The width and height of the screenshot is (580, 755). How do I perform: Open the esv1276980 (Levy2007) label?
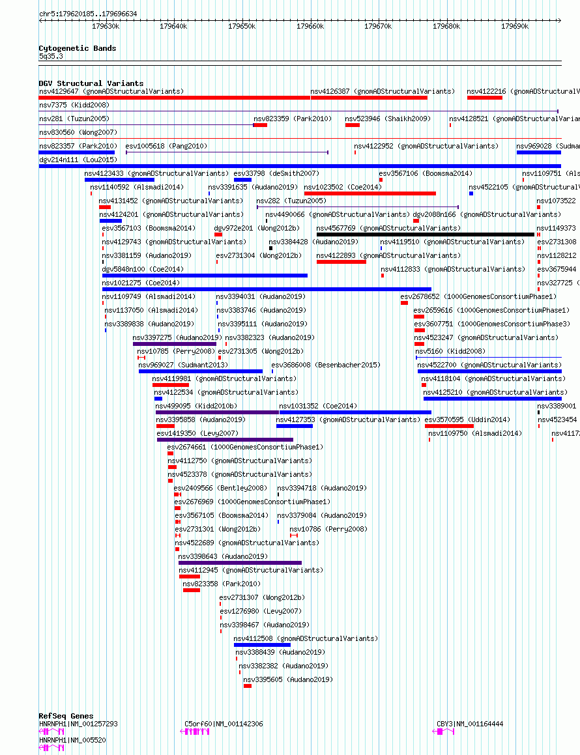click(x=261, y=612)
